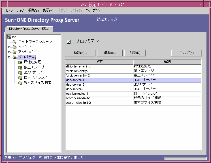Click the 編集(e)... button
The height and width of the screenshot is (163, 211).
click(x=110, y=53)
